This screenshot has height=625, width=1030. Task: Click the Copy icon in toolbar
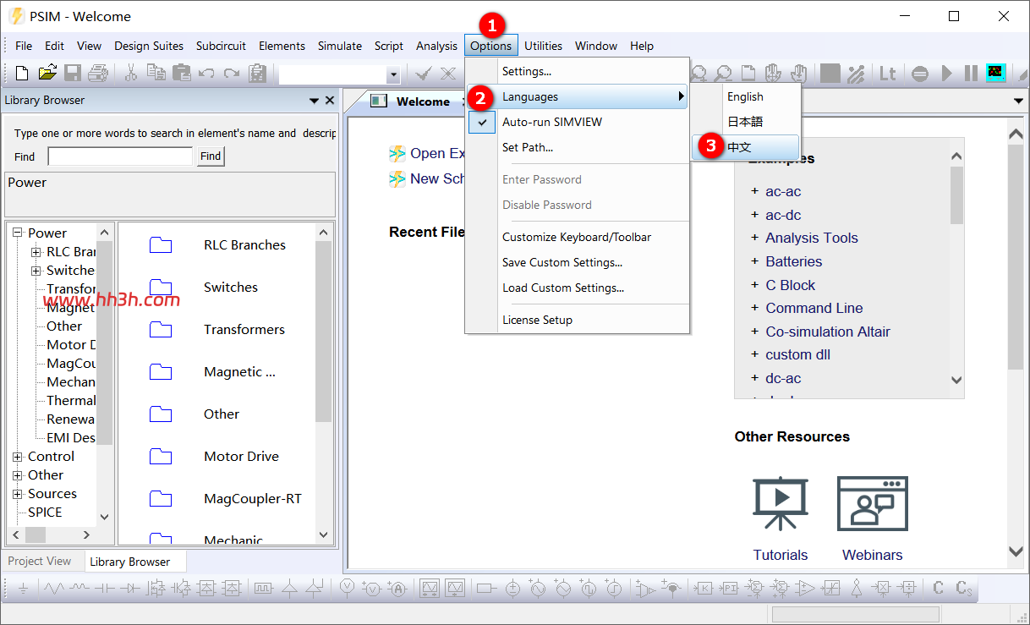click(156, 74)
